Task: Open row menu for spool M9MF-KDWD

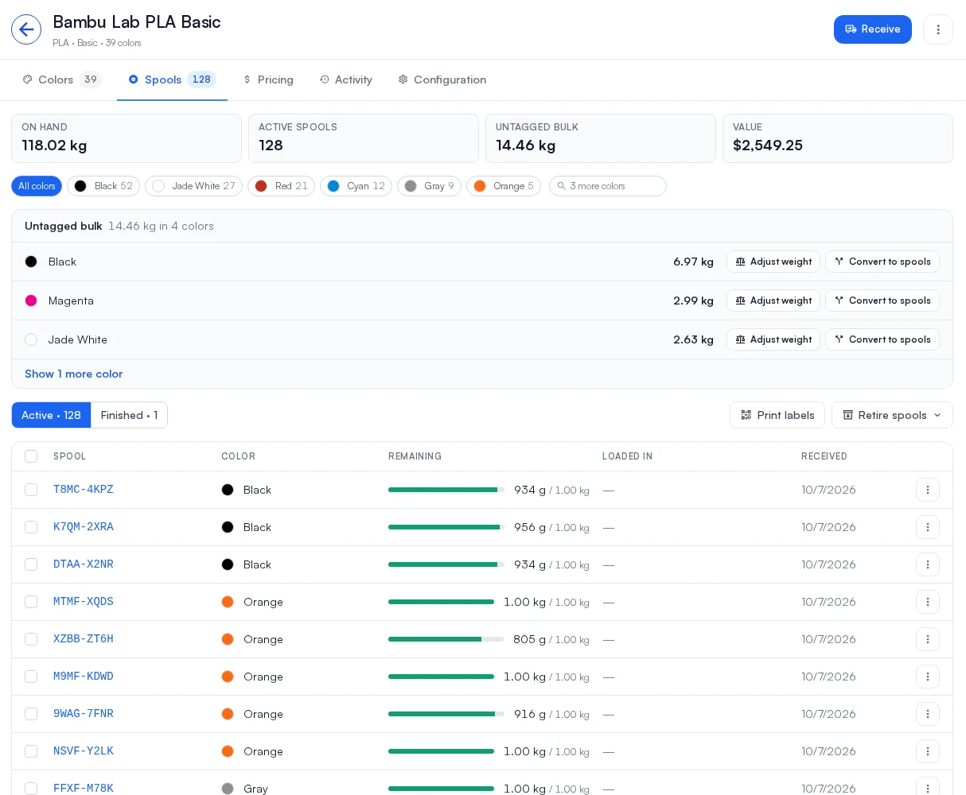Action: tap(928, 677)
